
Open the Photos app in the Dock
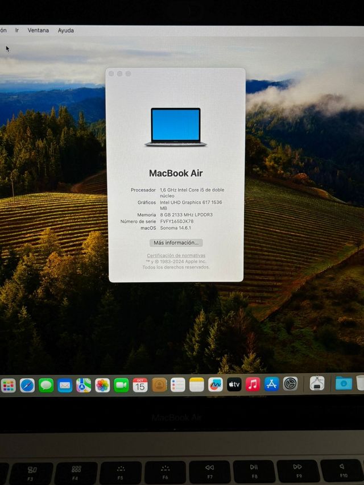(x=102, y=385)
